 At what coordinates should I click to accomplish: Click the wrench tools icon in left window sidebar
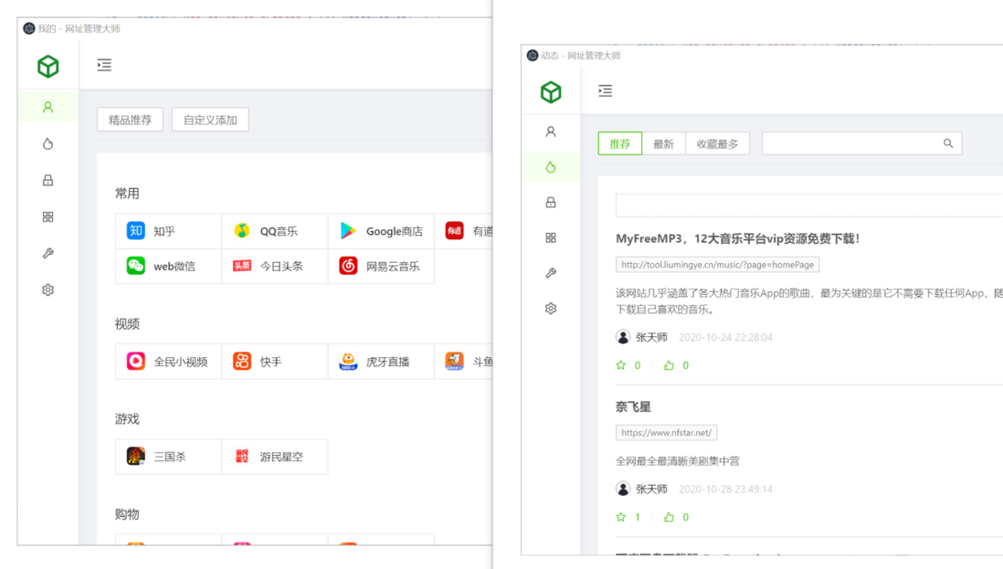click(x=48, y=253)
